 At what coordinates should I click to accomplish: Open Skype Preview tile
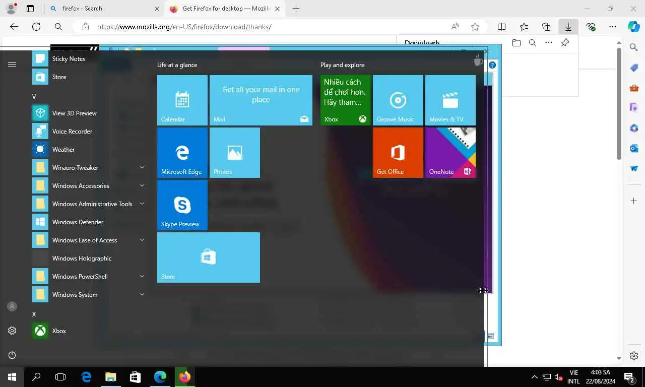point(182,205)
